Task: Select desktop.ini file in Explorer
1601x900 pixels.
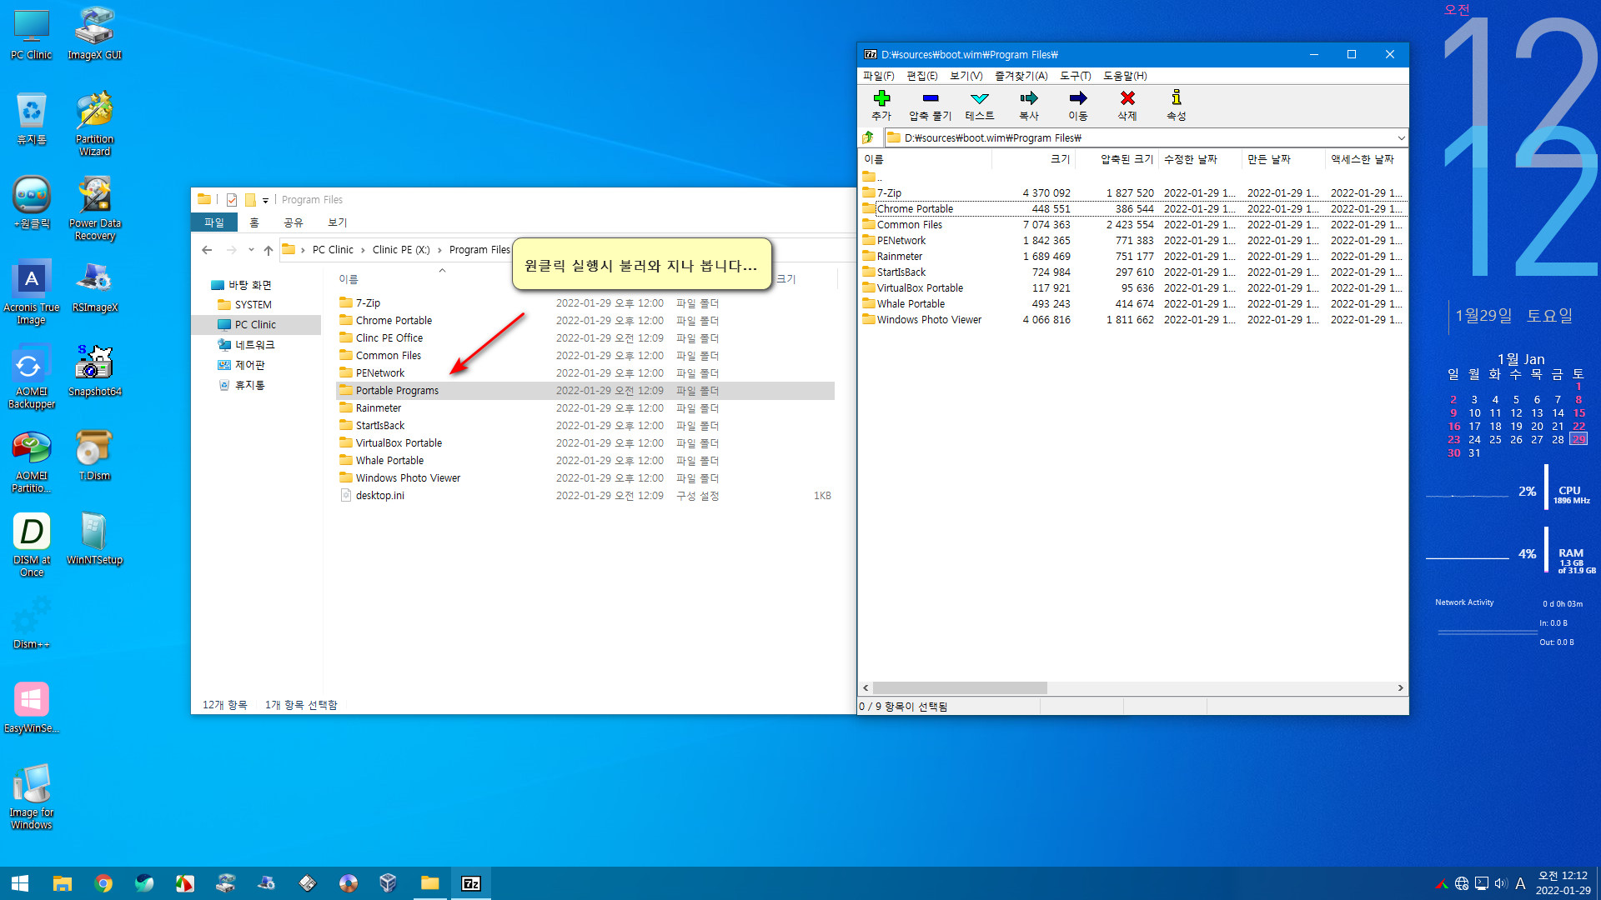Action: pyautogui.click(x=585, y=496)
